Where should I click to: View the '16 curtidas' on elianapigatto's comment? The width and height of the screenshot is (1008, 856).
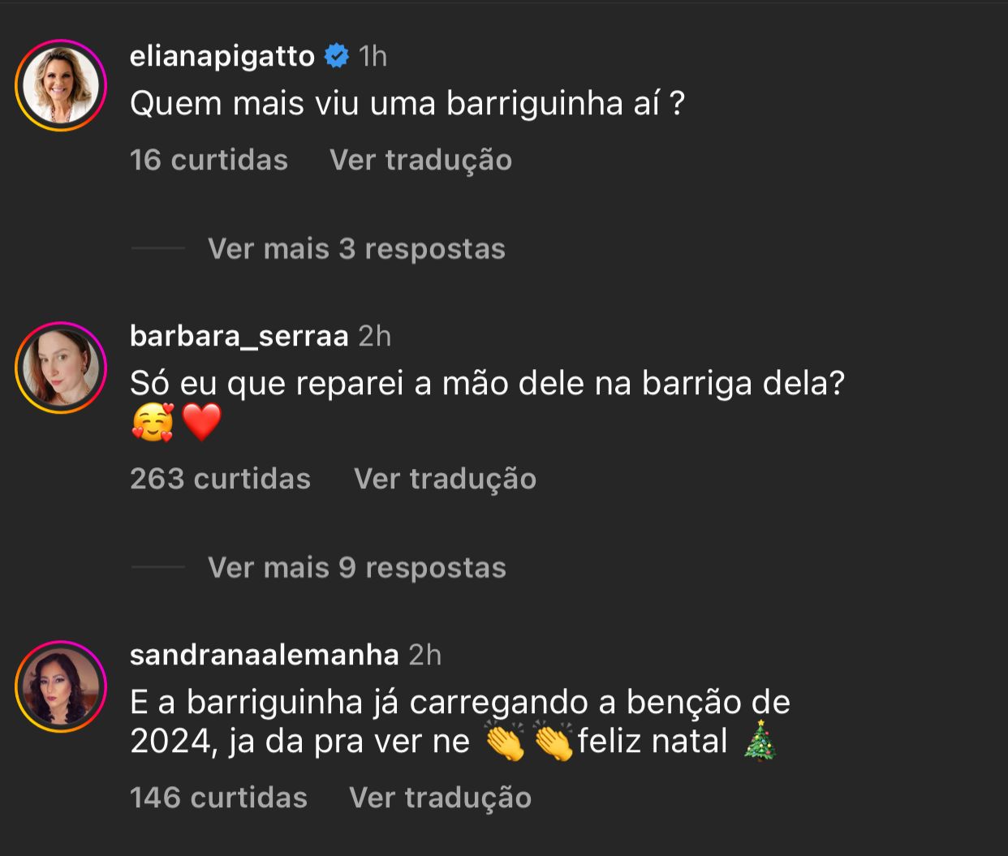[209, 159]
